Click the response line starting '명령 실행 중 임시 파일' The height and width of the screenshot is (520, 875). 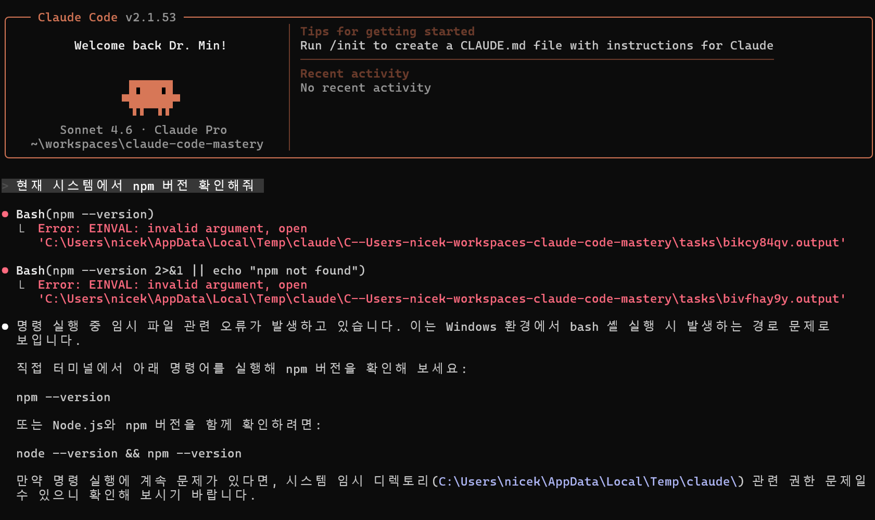point(423,327)
